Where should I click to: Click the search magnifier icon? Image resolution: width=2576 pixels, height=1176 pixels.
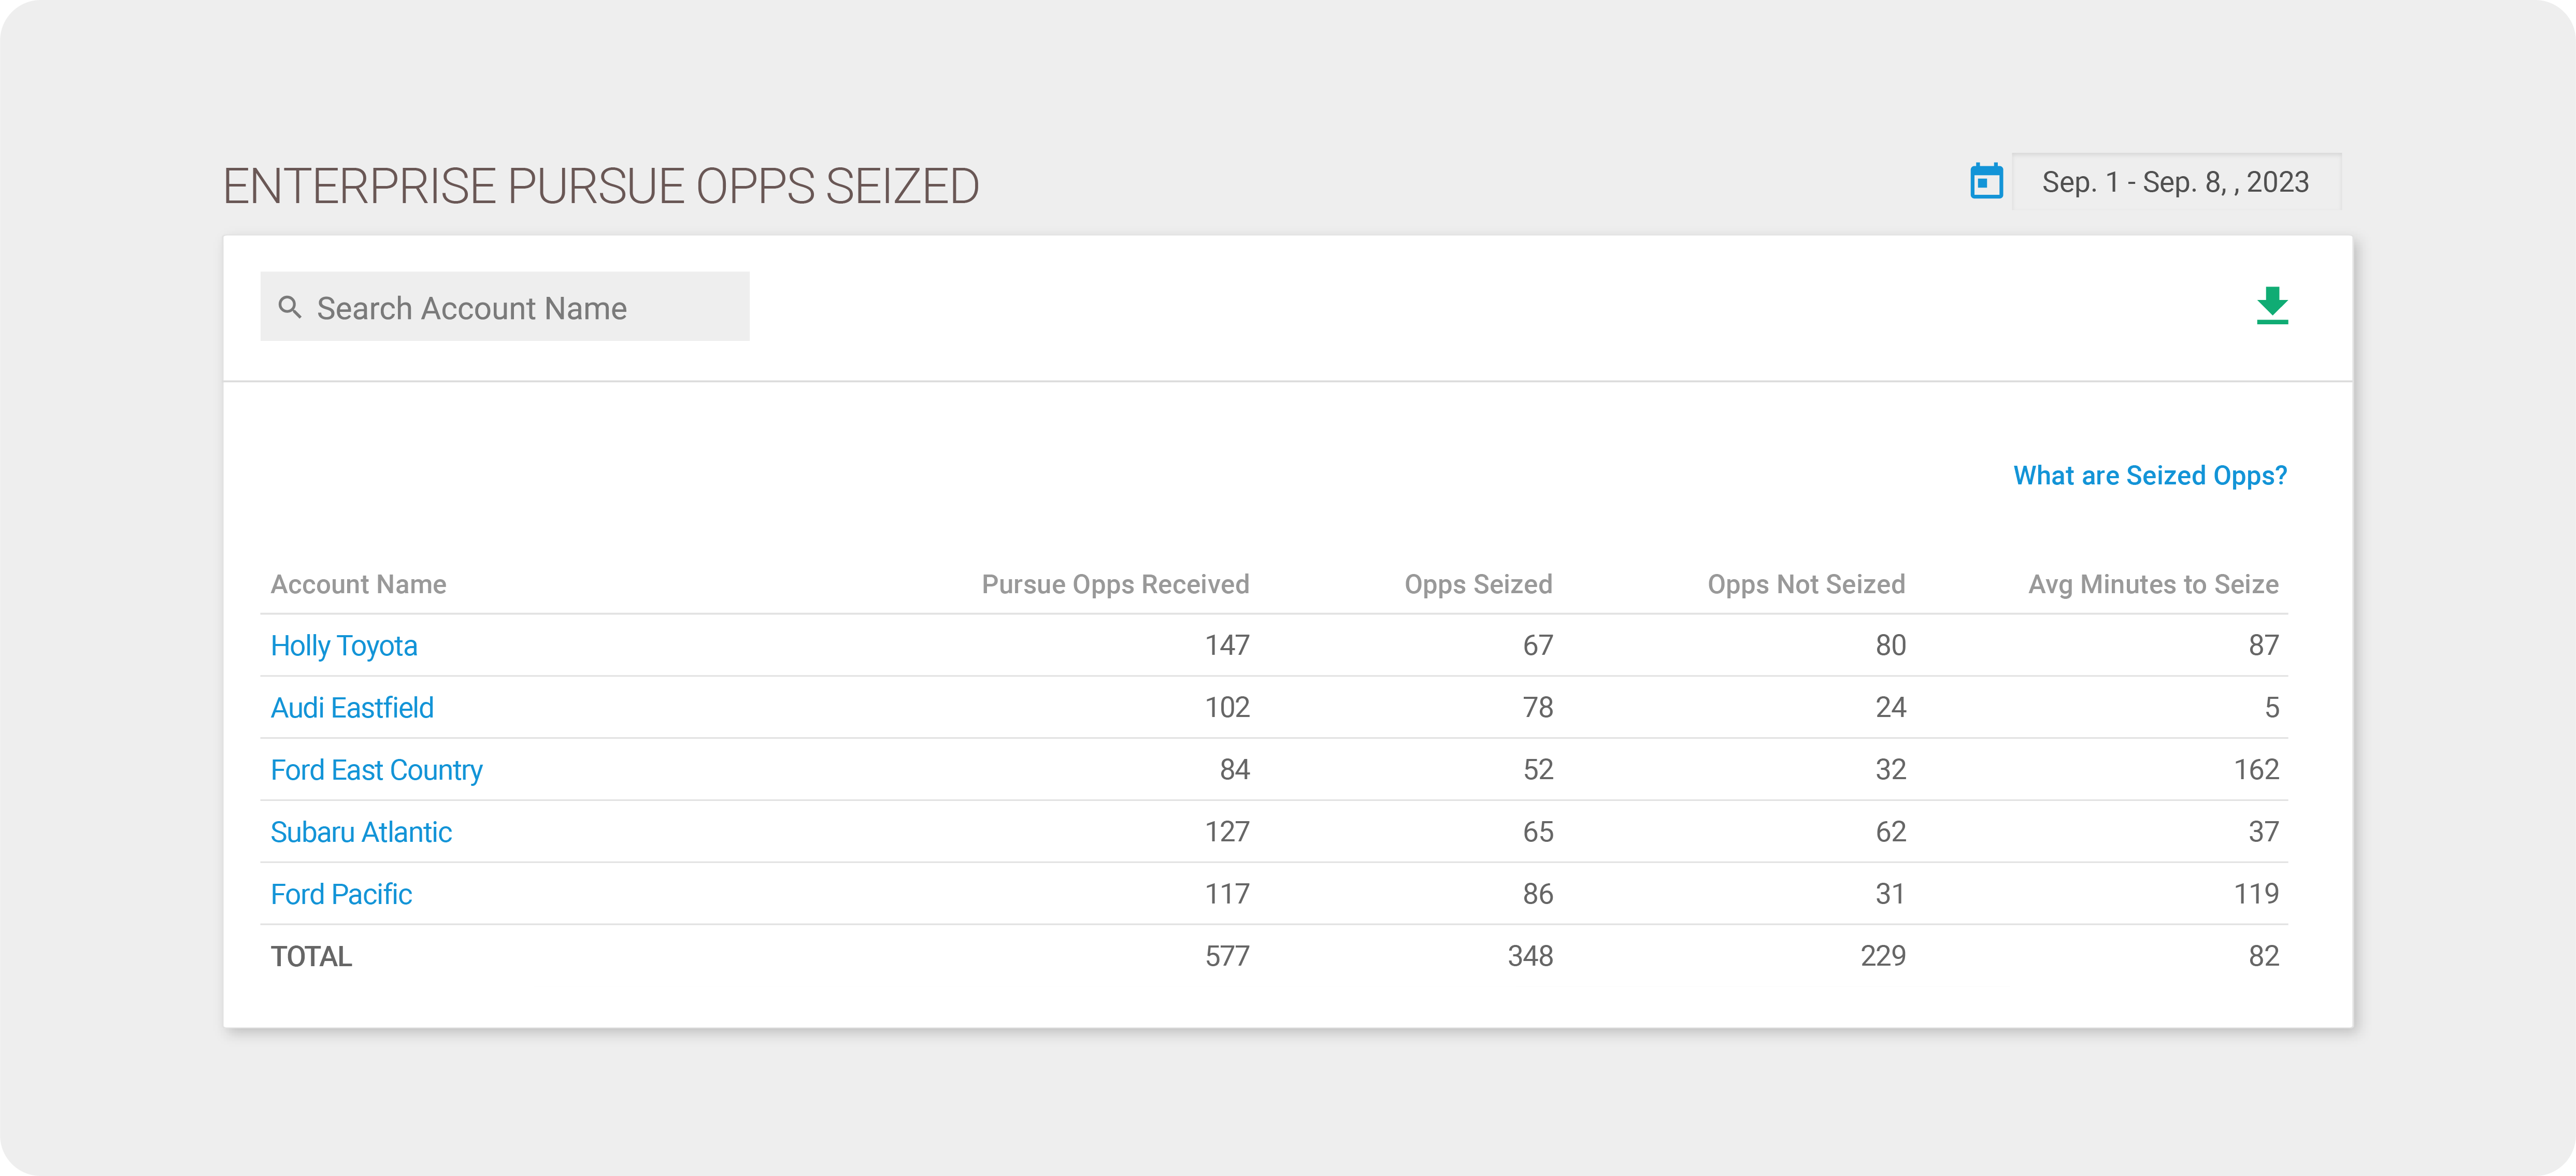click(290, 307)
